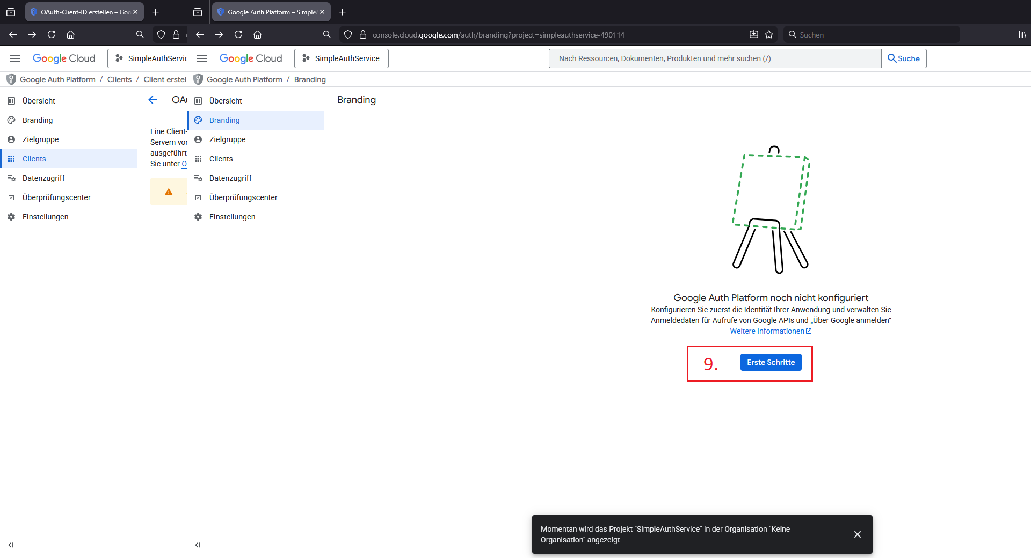Open the browser library icon
1031x558 pixels.
click(1022, 34)
